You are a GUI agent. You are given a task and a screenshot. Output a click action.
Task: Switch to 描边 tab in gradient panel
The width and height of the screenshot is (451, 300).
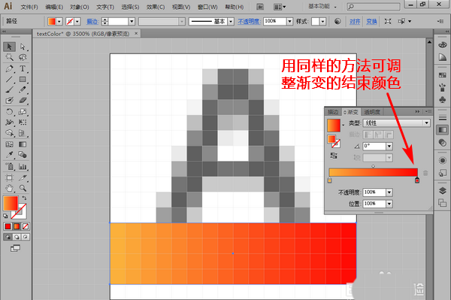[333, 112]
